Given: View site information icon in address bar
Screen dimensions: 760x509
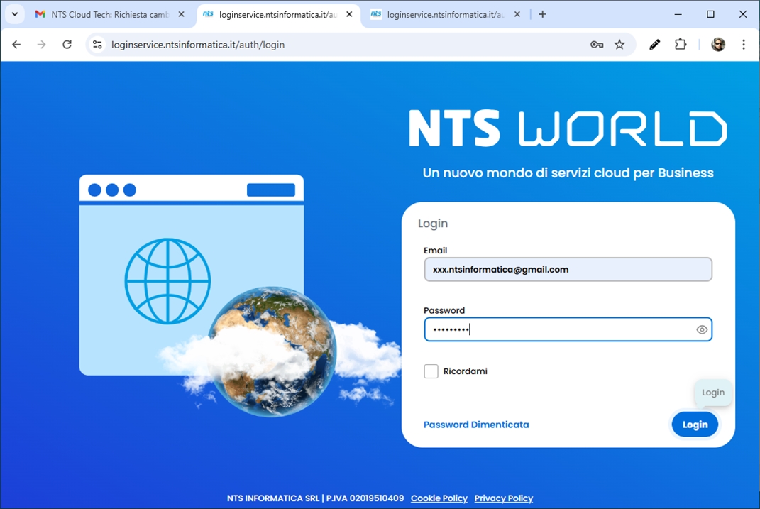Looking at the screenshot, I should (x=97, y=45).
